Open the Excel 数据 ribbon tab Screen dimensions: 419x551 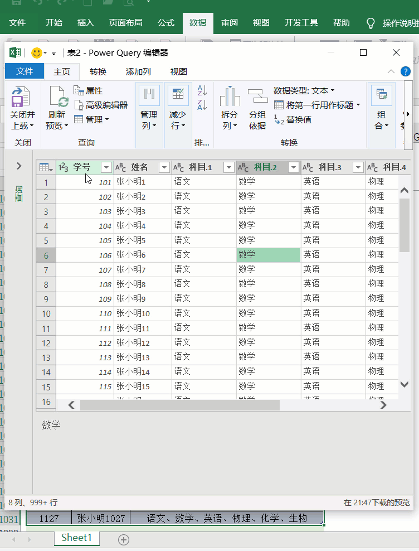click(x=198, y=23)
